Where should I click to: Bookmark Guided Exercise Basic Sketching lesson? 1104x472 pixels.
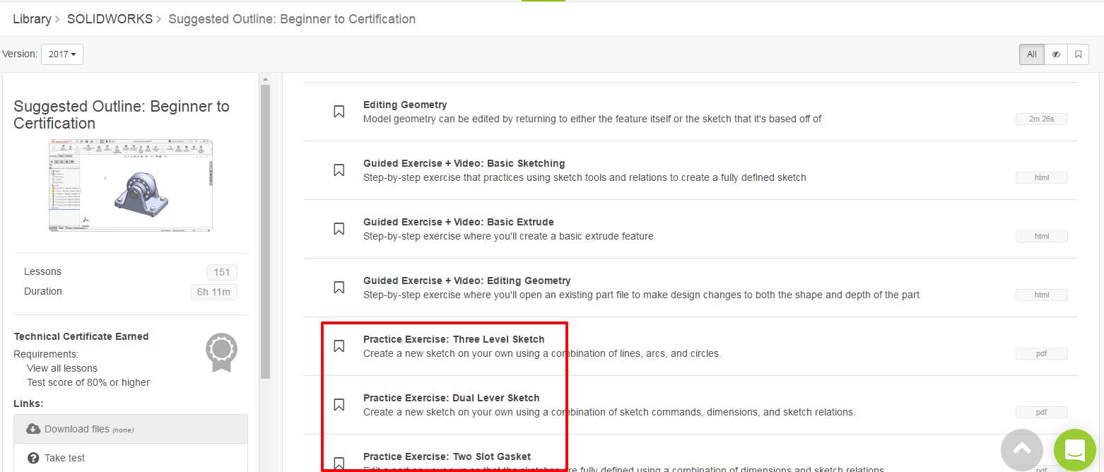coord(339,170)
